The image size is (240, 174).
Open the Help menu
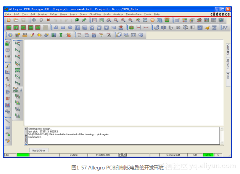click(157, 14)
